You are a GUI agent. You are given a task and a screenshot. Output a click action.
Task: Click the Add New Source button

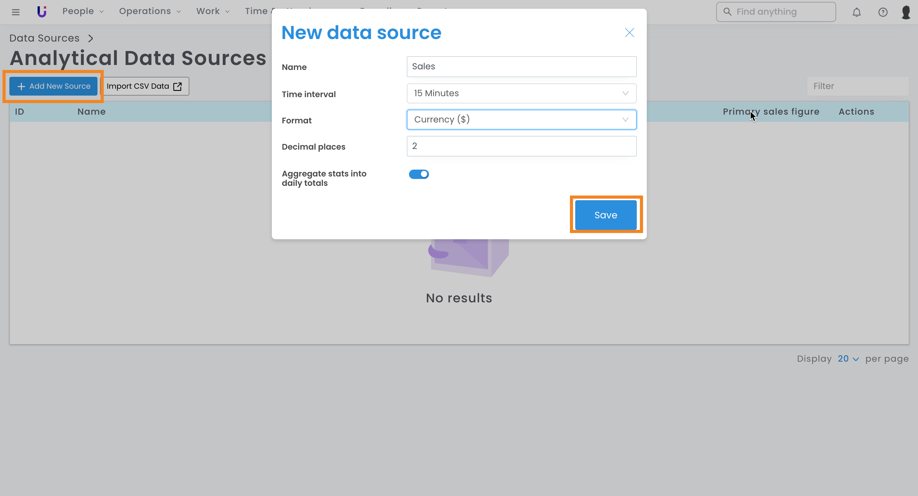(x=53, y=86)
